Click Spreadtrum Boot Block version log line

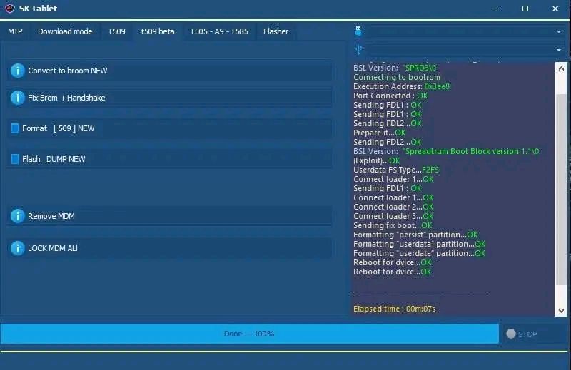(x=446, y=151)
